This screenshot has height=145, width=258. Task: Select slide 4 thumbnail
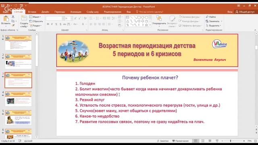click(x=18, y=99)
